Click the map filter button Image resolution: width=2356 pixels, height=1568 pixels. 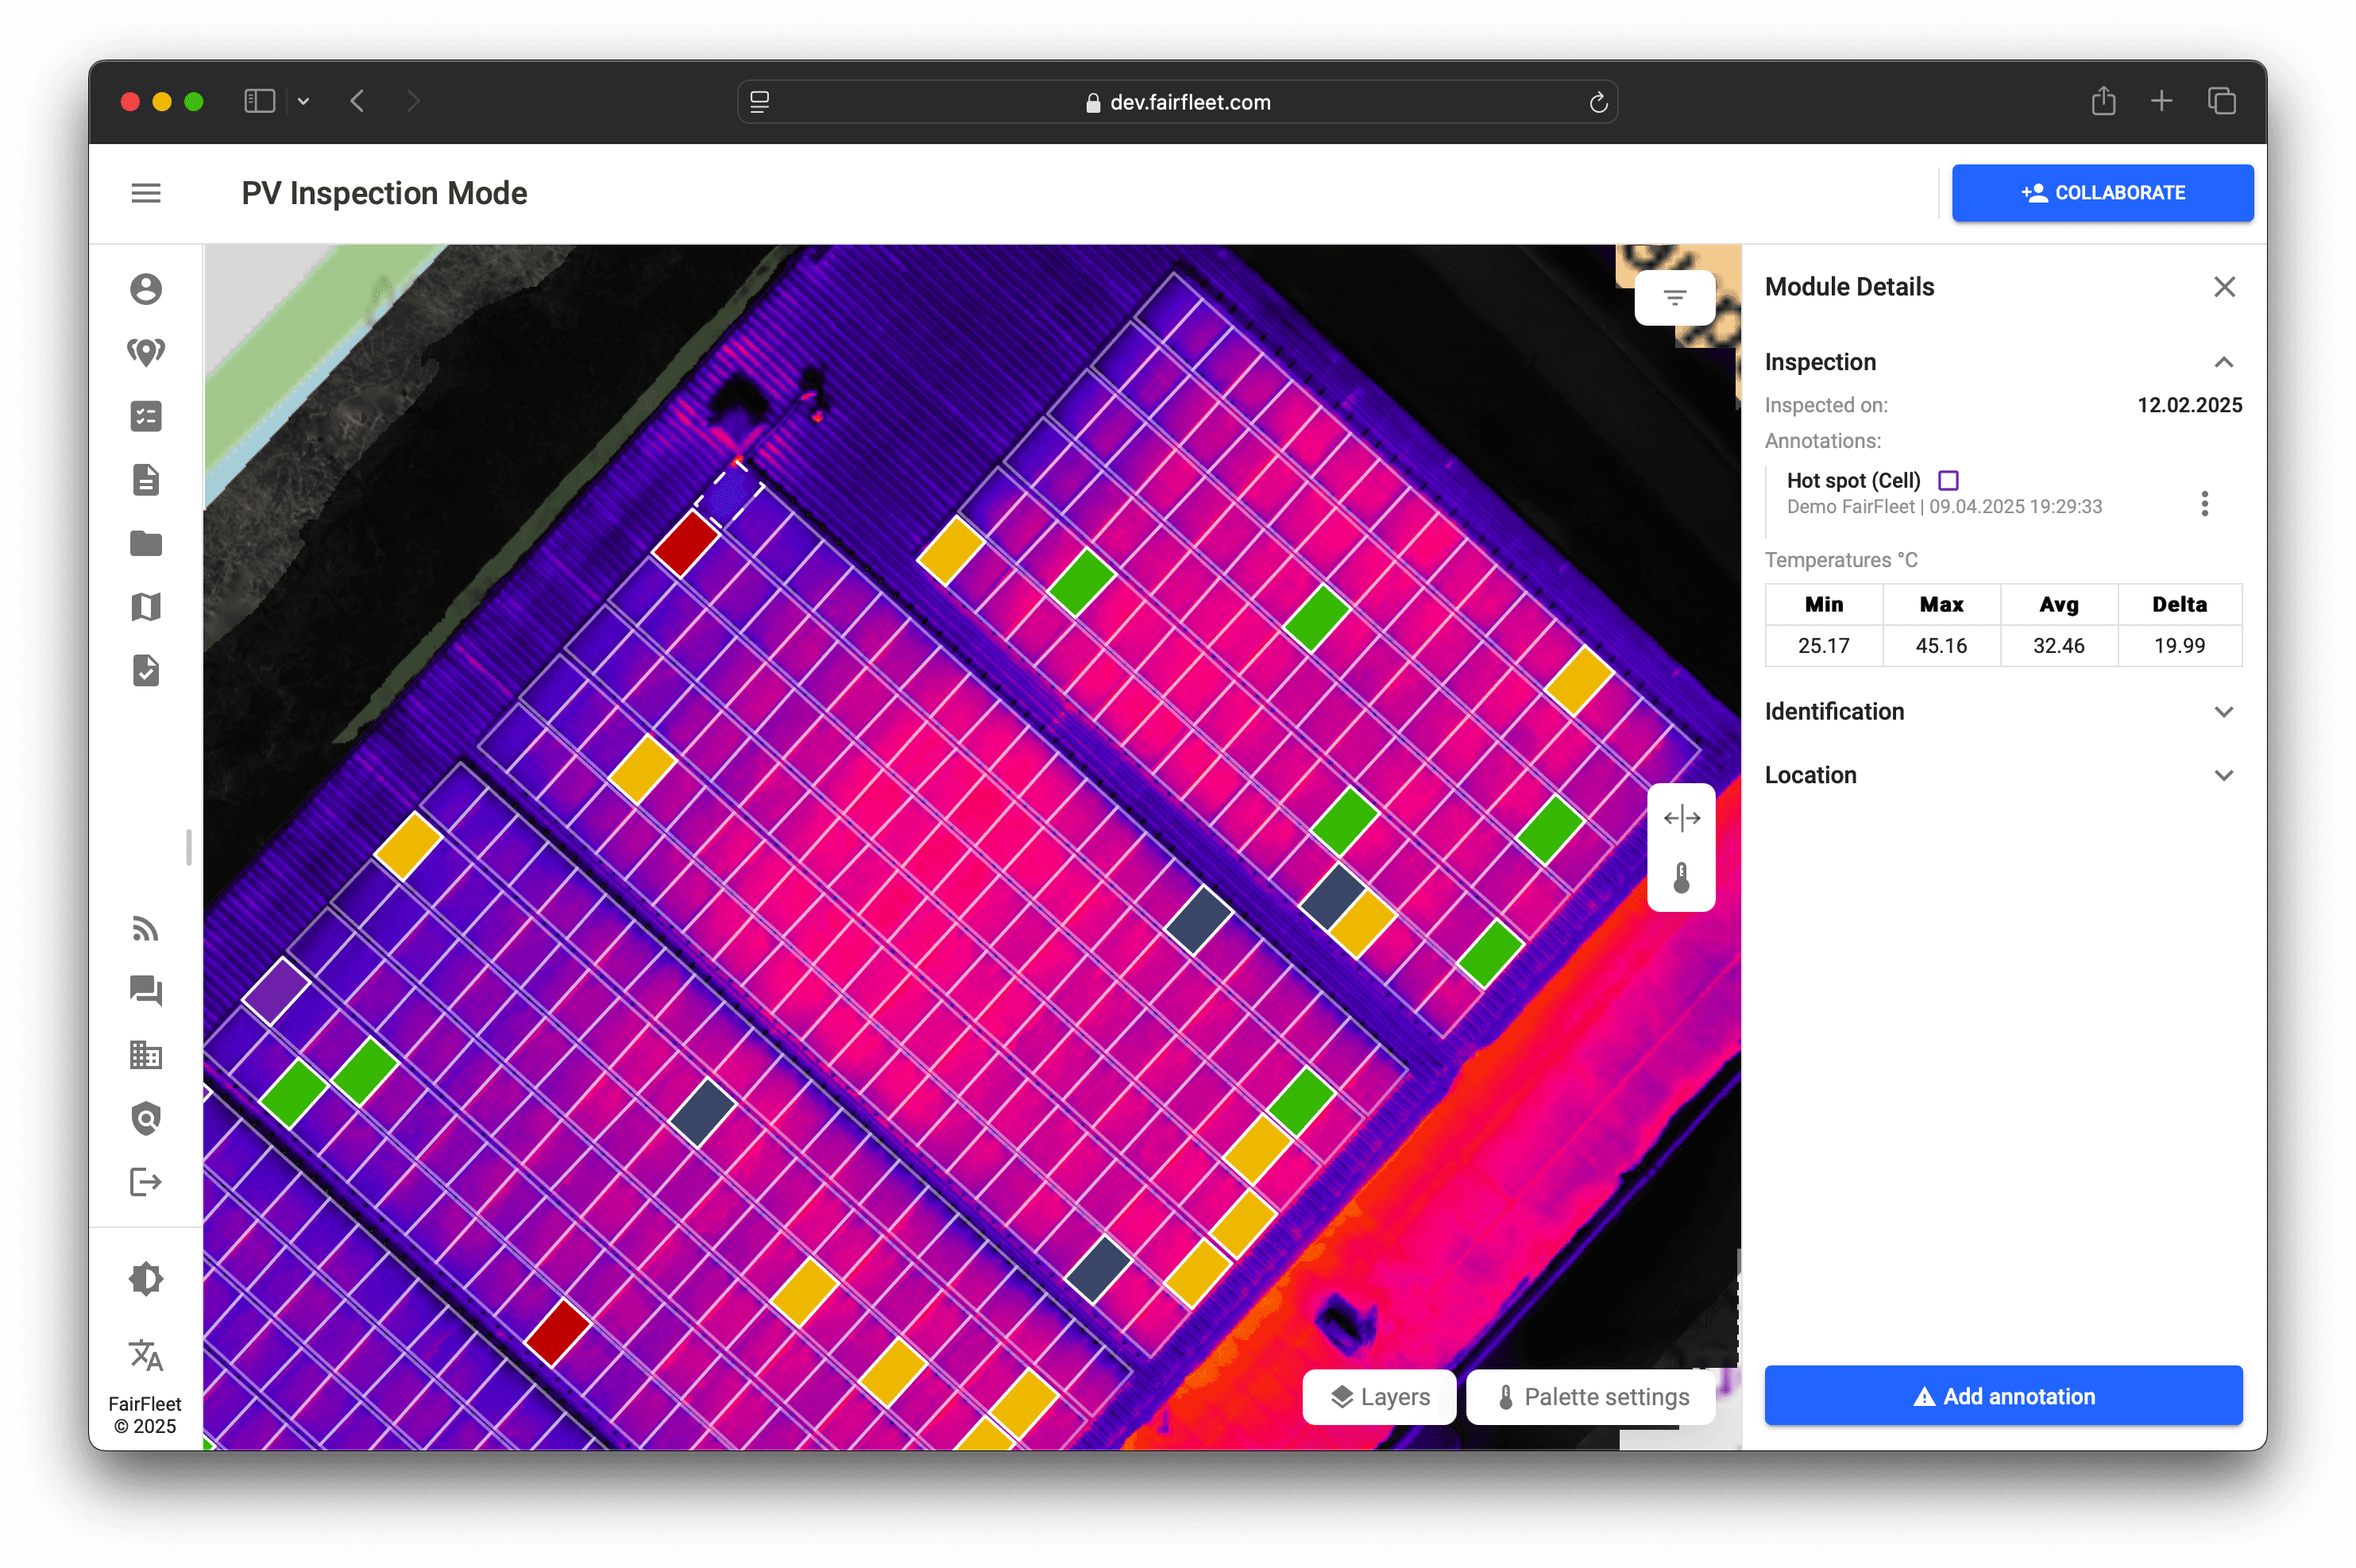pyautogui.click(x=1675, y=298)
